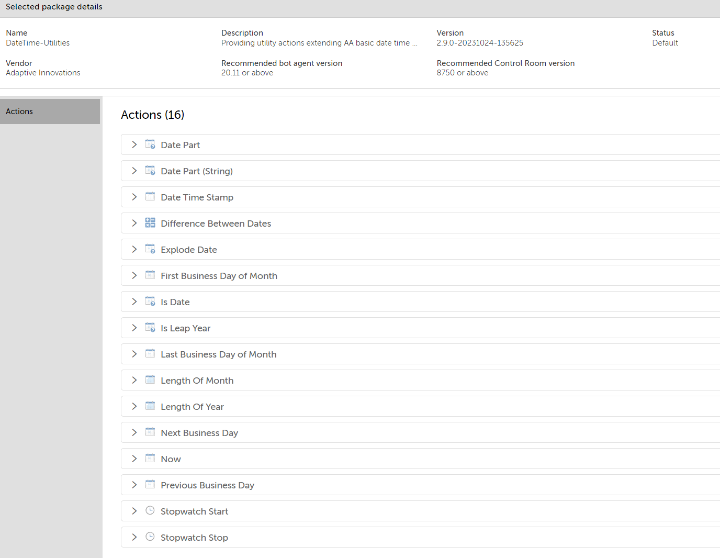Click the Next Business Day action name

199,433
